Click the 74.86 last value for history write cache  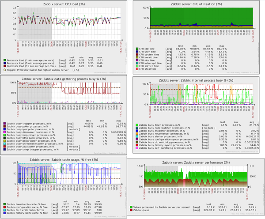click(65, 213)
